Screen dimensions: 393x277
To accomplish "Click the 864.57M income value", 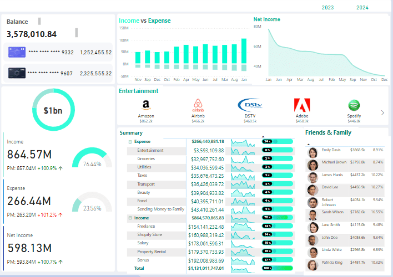I will [x=29, y=155].
